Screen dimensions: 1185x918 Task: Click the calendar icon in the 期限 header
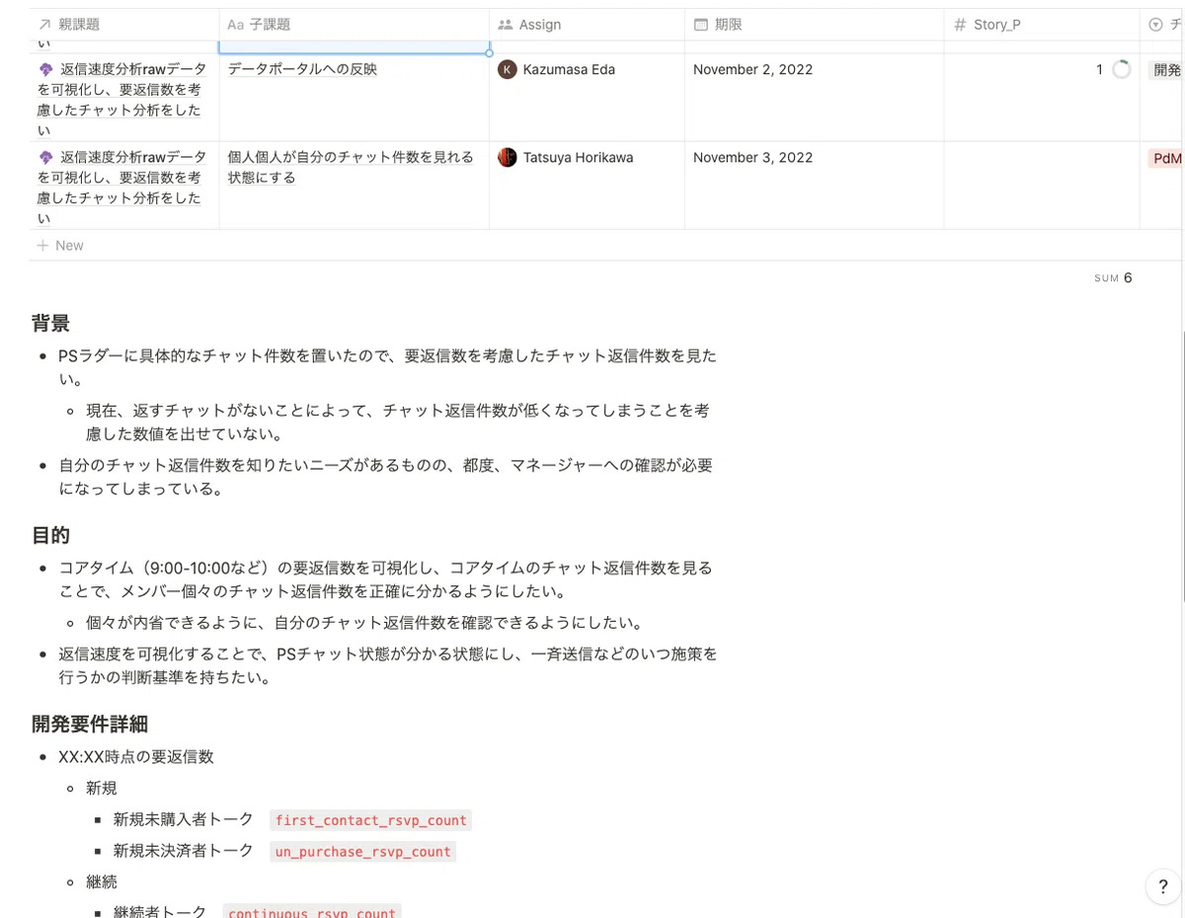pos(700,24)
